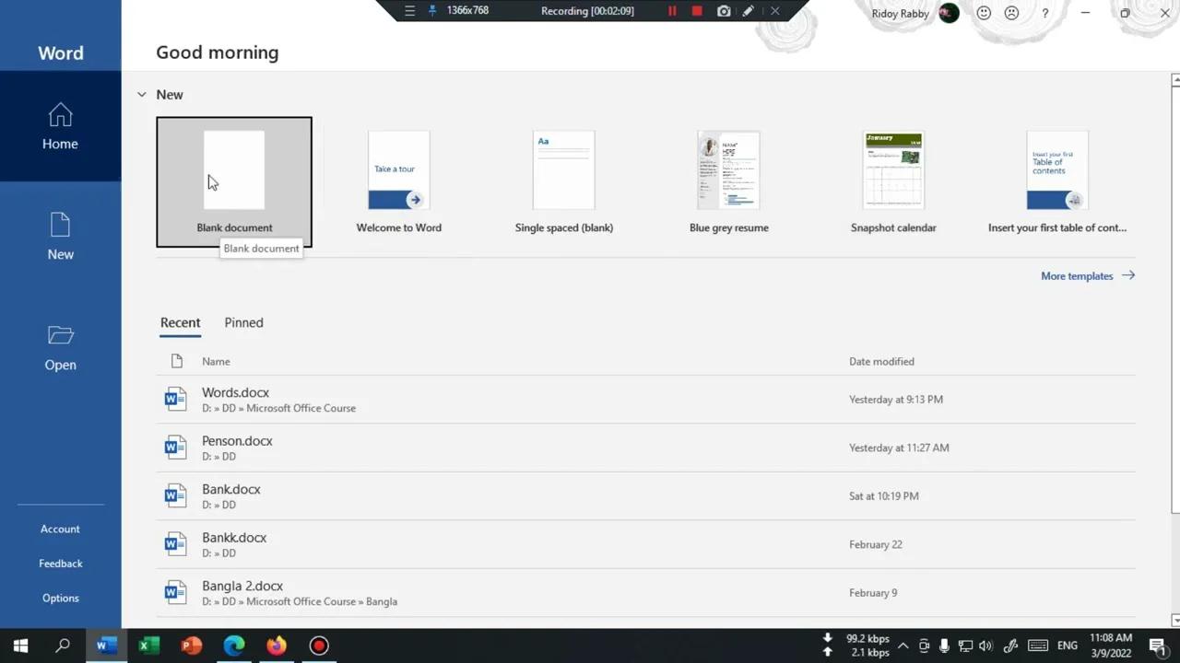Send a frown feedback face
Image resolution: width=1180 pixels, height=663 pixels.
click(1011, 13)
